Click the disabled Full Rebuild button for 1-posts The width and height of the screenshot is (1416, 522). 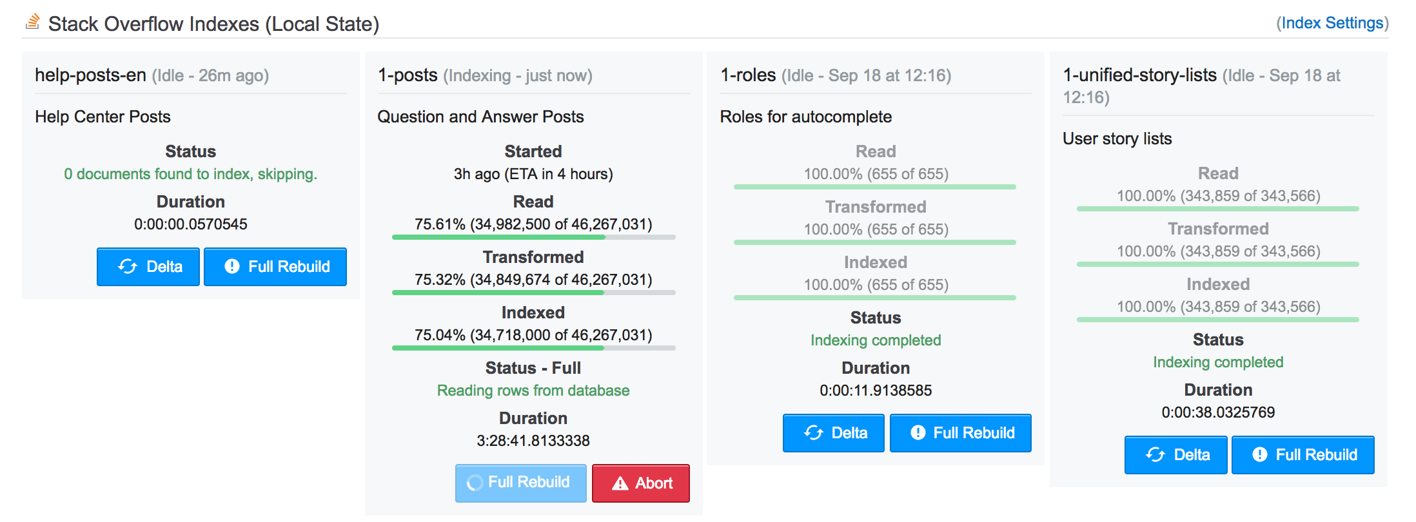click(521, 483)
